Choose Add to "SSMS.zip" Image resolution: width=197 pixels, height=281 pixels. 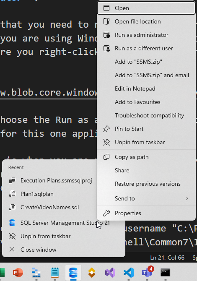click(146, 62)
